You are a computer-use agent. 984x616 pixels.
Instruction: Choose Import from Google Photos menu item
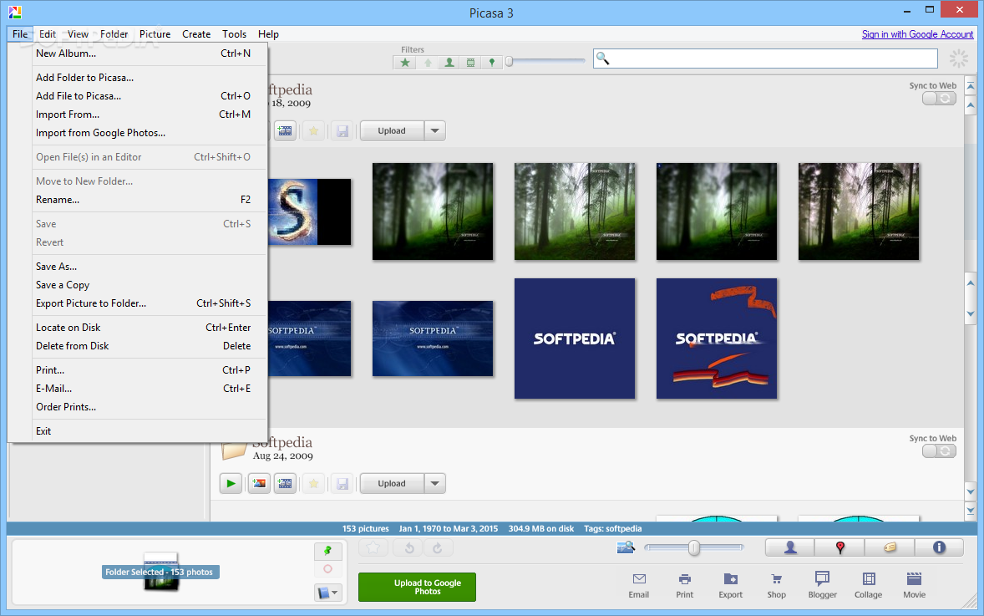[x=100, y=133]
